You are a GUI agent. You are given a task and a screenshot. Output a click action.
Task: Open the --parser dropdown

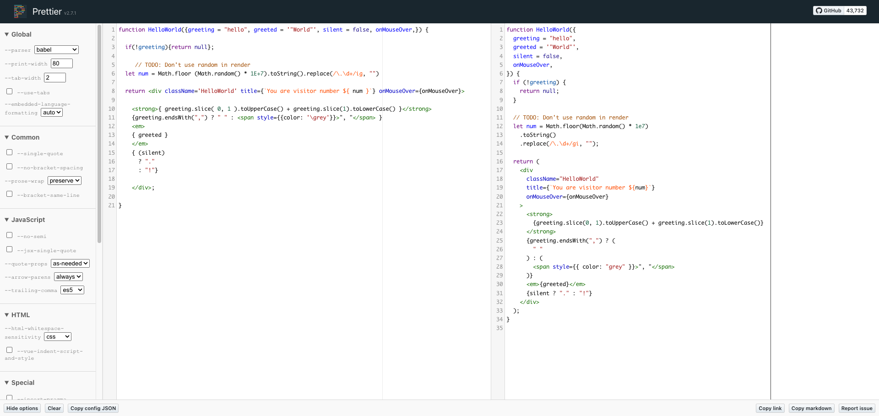[56, 49]
